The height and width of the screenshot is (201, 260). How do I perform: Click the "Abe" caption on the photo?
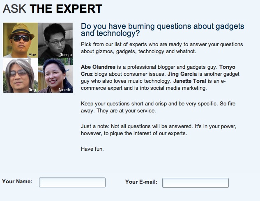32,54
